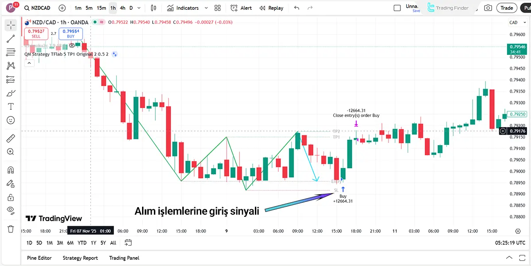Open the Pine Editor tab

[39, 258]
